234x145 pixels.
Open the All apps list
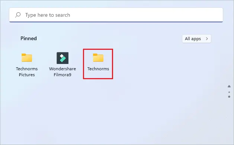pyautogui.click(x=196, y=39)
